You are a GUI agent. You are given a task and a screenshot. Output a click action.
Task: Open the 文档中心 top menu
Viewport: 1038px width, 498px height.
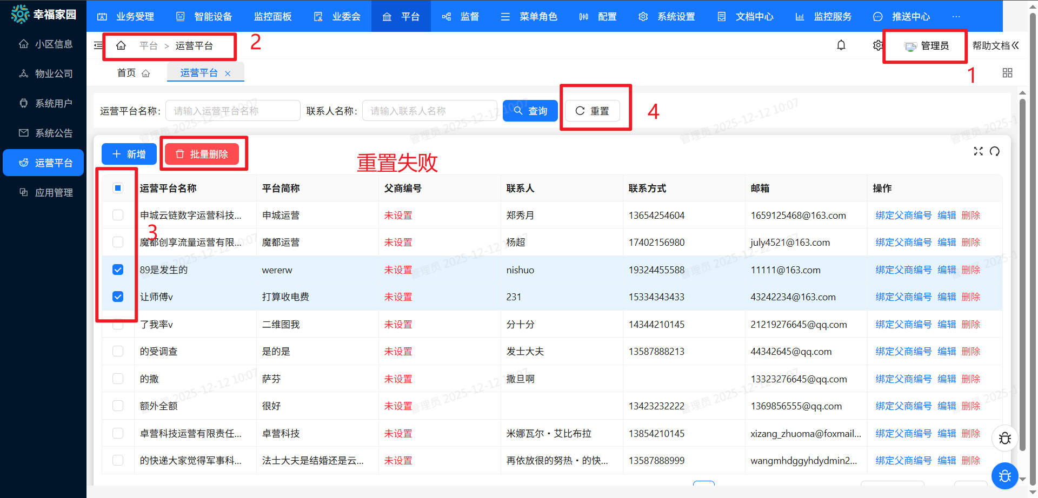click(745, 16)
